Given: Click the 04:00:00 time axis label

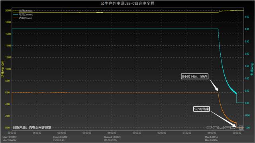Looking at the screenshot, I should [x=112, y=133].
